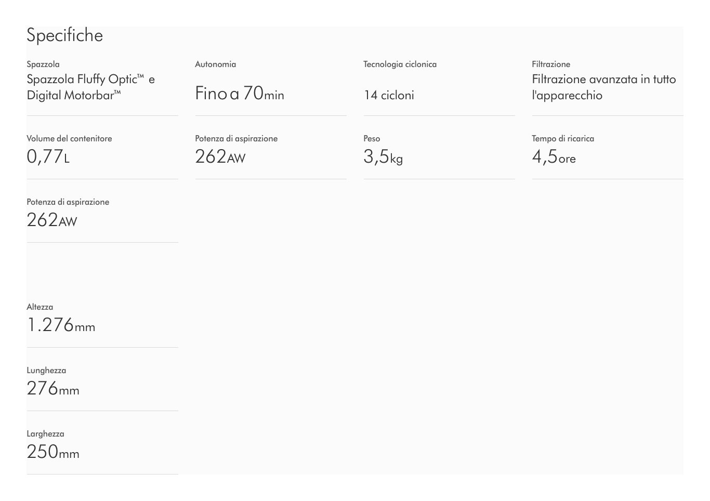Viewport: 710px width, 501px height.
Task: Select the Larghezza label
Action: (x=45, y=434)
